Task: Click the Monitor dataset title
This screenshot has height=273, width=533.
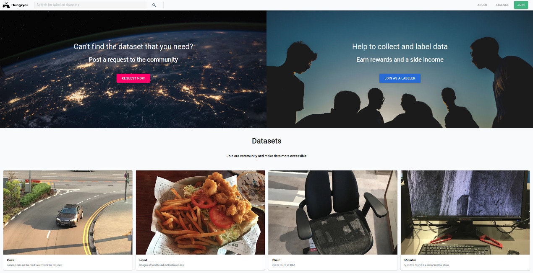Action: coord(410,260)
